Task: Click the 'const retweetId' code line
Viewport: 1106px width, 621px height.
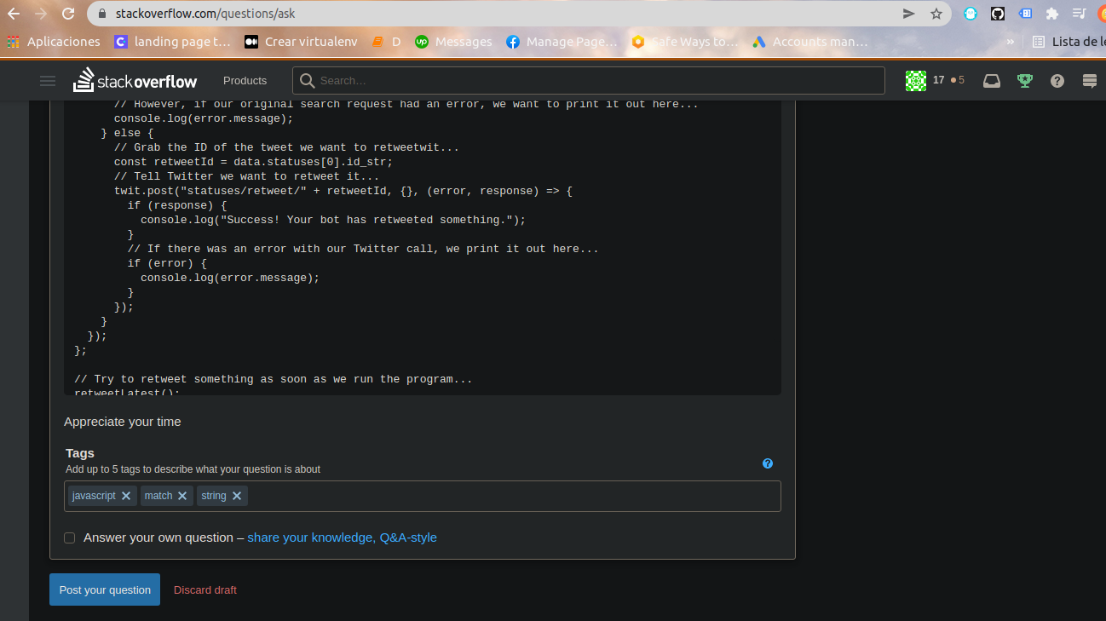Action: click(253, 162)
